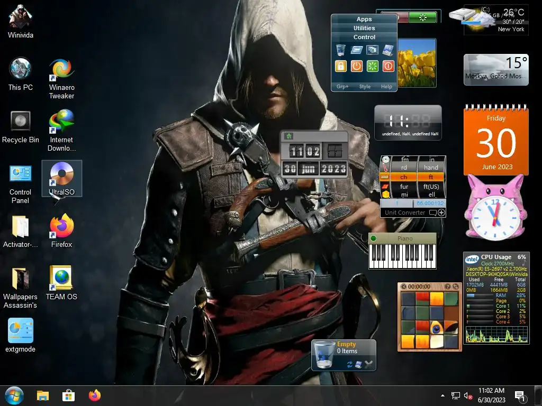The image size is (542, 406).
Task: Open the Apps group in launcher gadget
Action: click(x=364, y=20)
